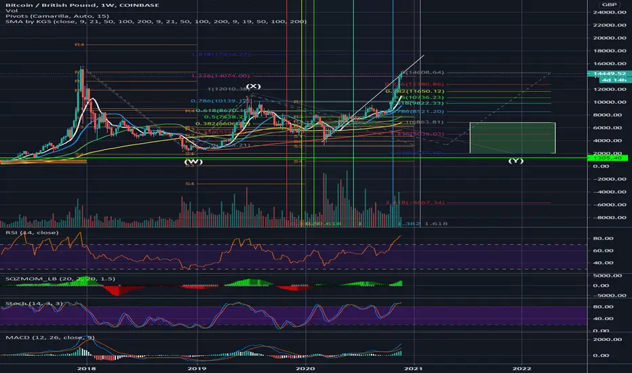Click the green 1305.40 price label
632x373 pixels.
pos(609,158)
